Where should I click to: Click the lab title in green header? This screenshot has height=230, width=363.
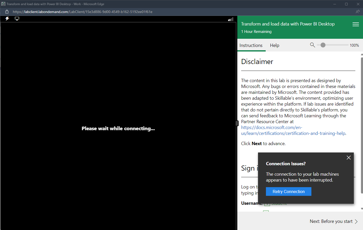(x=288, y=24)
